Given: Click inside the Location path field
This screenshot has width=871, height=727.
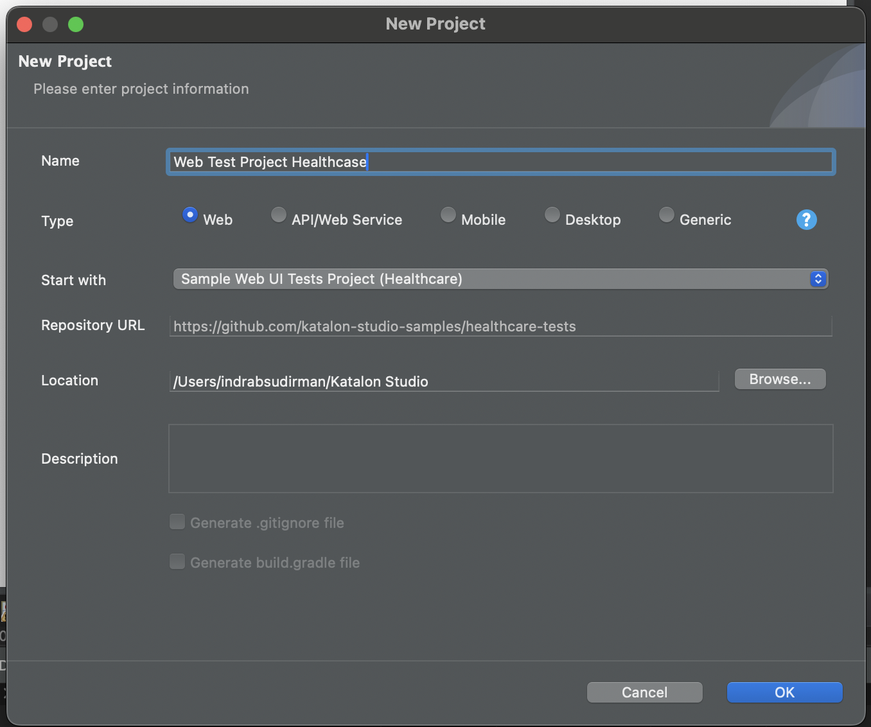Looking at the screenshot, I should click(x=443, y=381).
